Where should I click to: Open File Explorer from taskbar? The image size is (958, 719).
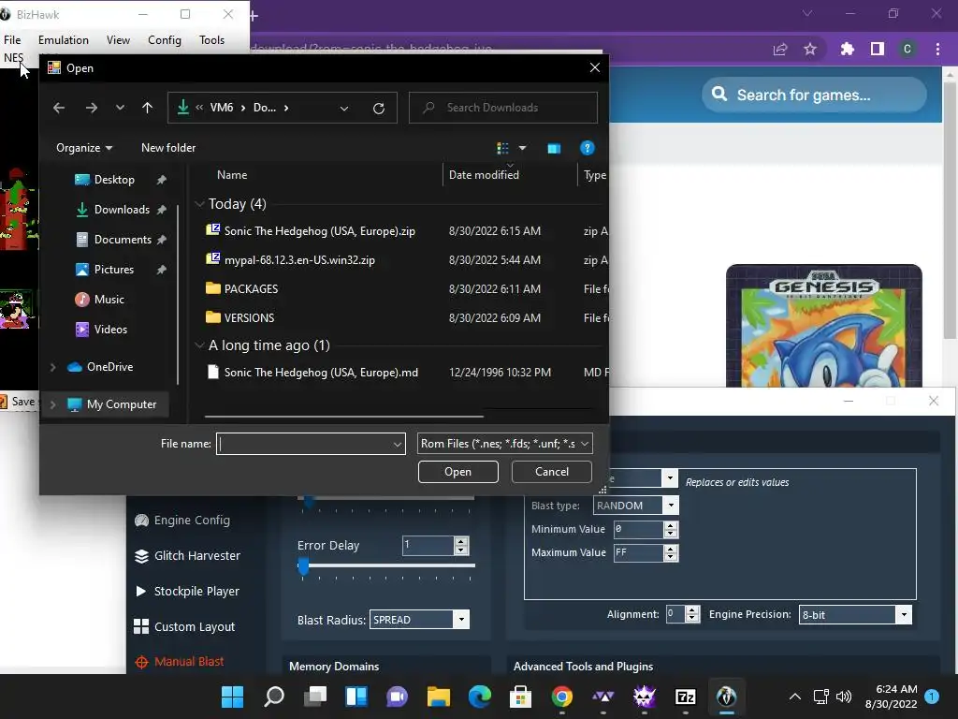439,697
